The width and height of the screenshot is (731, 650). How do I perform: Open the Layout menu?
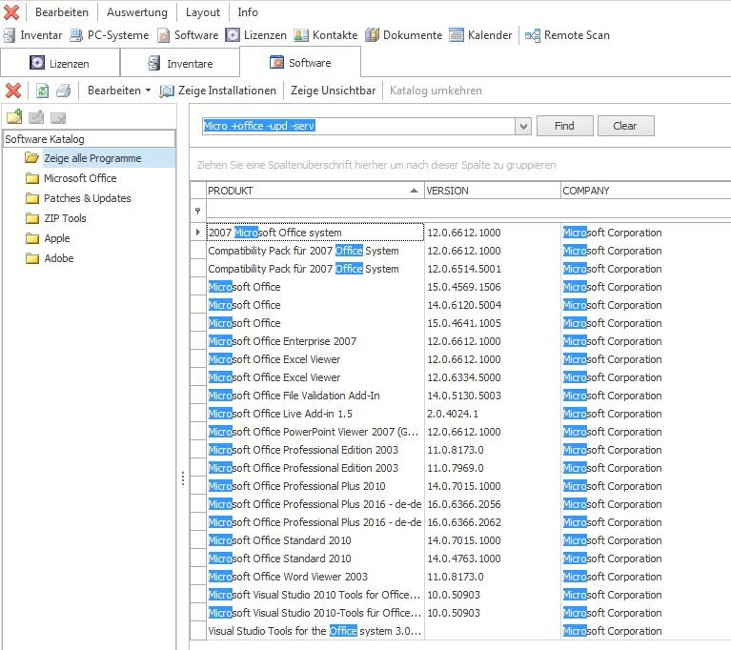pos(203,12)
